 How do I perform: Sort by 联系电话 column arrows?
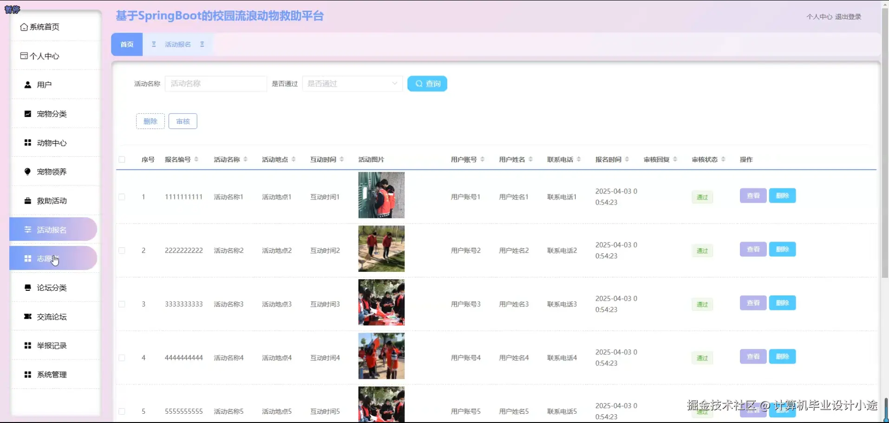579,159
